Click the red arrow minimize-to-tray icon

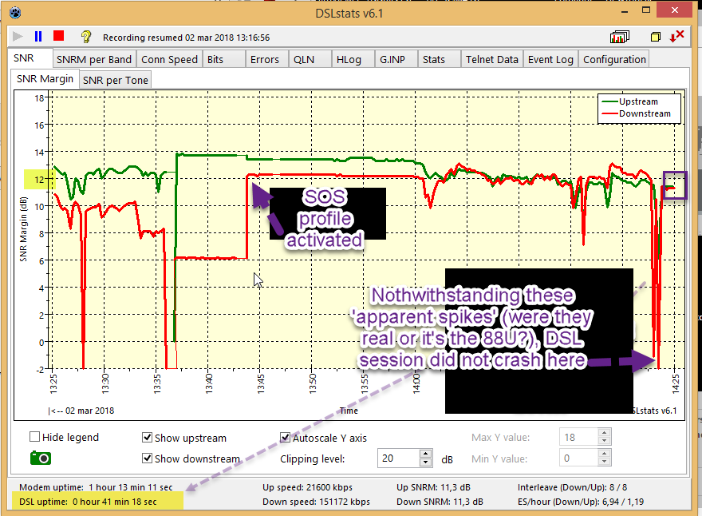(x=677, y=36)
